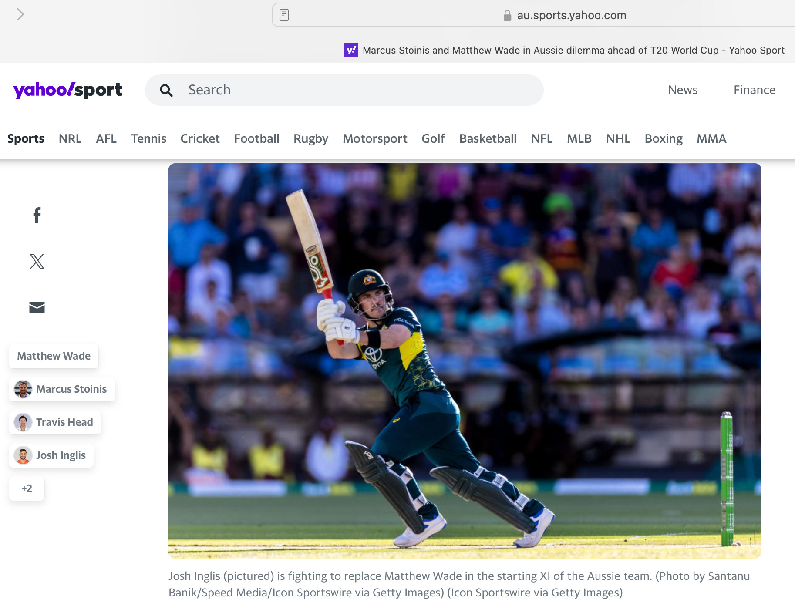795x613 pixels.
Task: Click the Josh Inglis batting photo
Action: coord(465,361)
